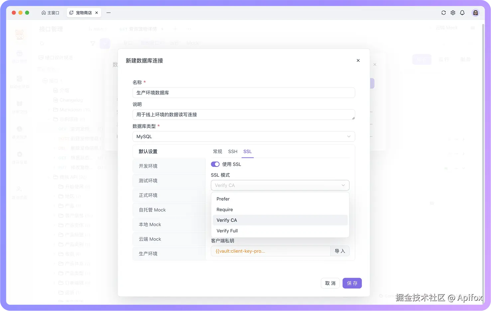This screenshot has height=311, width=491.
Task: Click the 导入 button next to 客户端私钥
Action: 340,251
